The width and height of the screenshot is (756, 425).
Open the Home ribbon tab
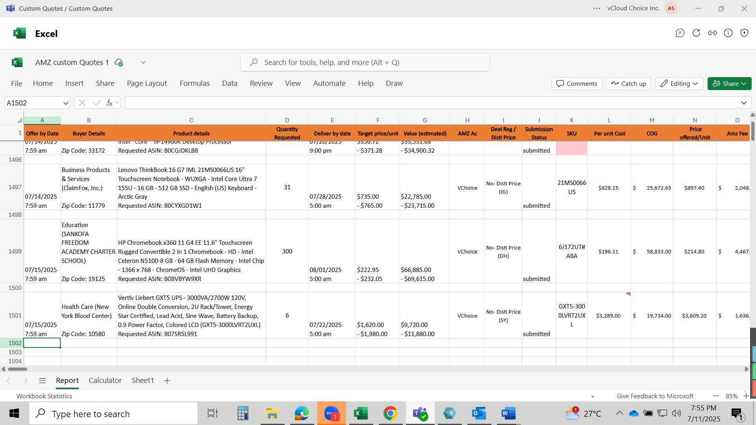click(x=43, y=83)
